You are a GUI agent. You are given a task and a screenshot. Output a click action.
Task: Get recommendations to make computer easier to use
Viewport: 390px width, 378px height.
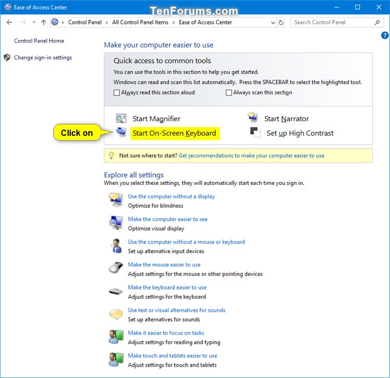click(252, 156)
